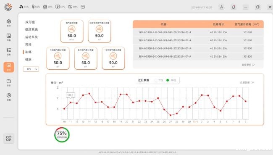
Task: Open the view-more link below the task table
Action: tap(248, 65)
